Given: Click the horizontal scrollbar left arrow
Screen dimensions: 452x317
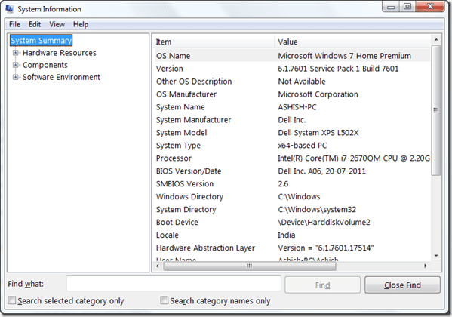Looking at the screenshot, I should (157, 266).
